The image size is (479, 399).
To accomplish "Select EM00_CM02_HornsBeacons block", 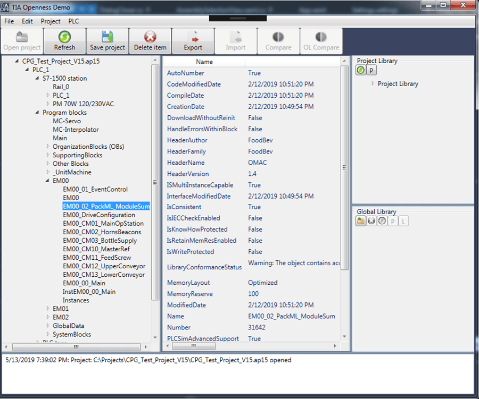I will (102, 232).
